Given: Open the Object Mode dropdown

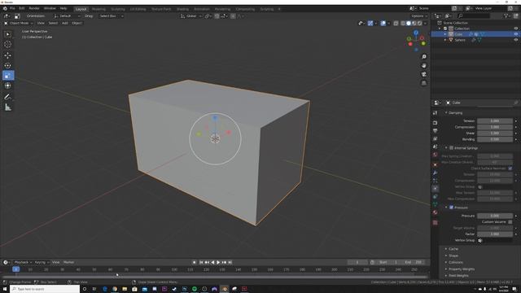Looking at the screenshot, I should pos(18,24).
